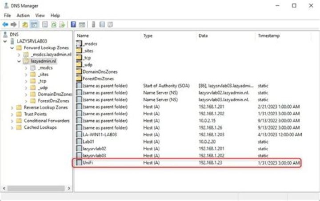Screen dimensions: 320x201
Task: Expand the Conditional Forwarders node
Action: pyautogui.click(x=12, y=121)
